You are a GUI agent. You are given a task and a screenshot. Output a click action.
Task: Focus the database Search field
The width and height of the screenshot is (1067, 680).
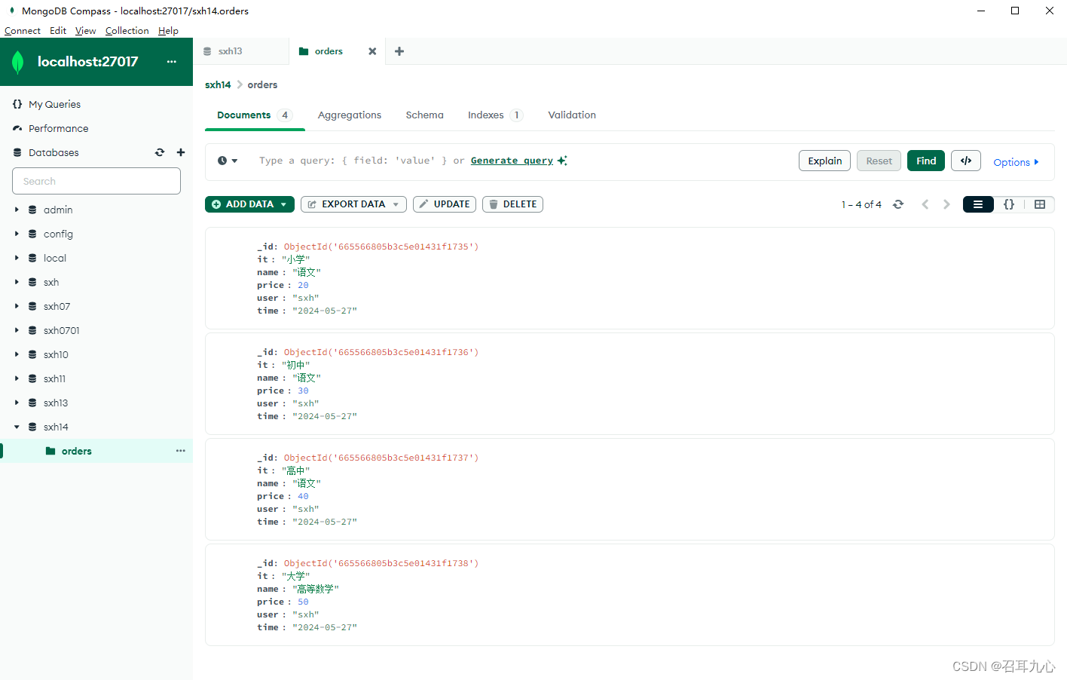click(x=96, y=181)
